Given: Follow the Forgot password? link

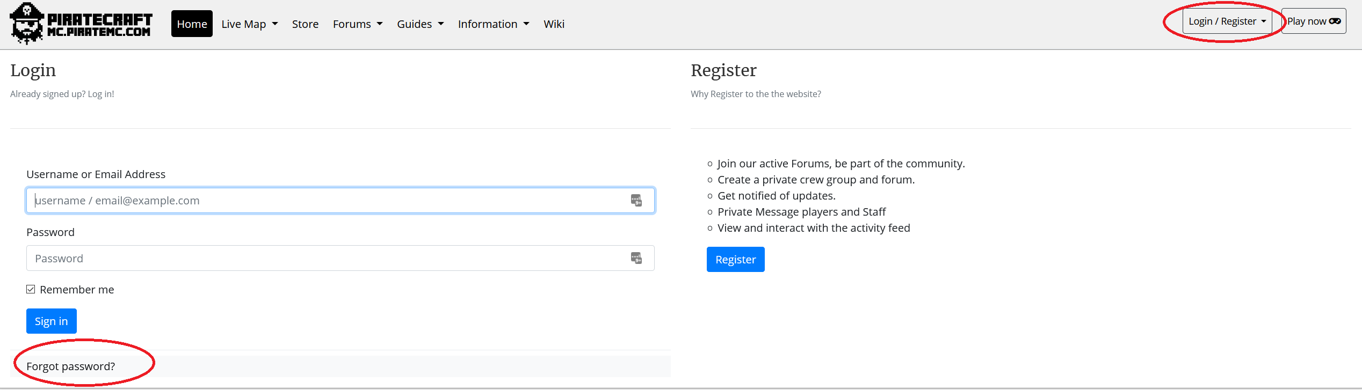Looking at the screenshot, I should pos(71,366).
